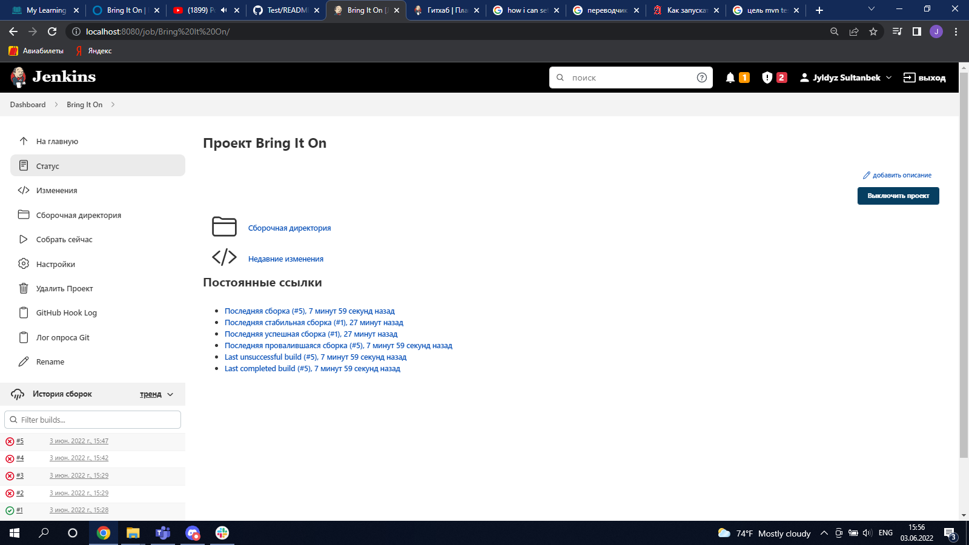The height and width of the screenshot is (545, 969).
Task: Click the добавить описание link
Action: pos(897,175)
